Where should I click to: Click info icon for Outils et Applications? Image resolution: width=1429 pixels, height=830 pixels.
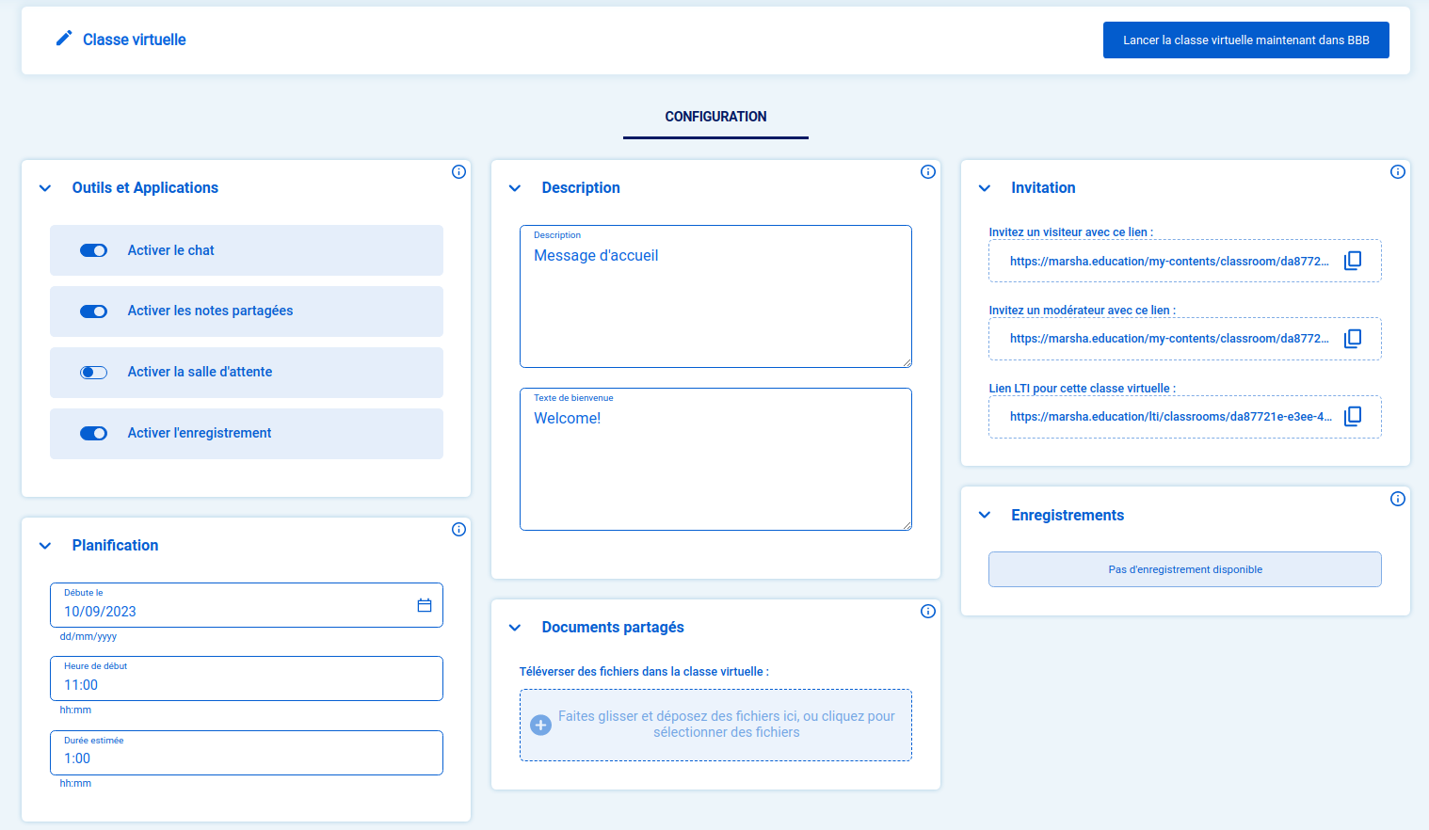pyautogui.click(x=458, y=171)
